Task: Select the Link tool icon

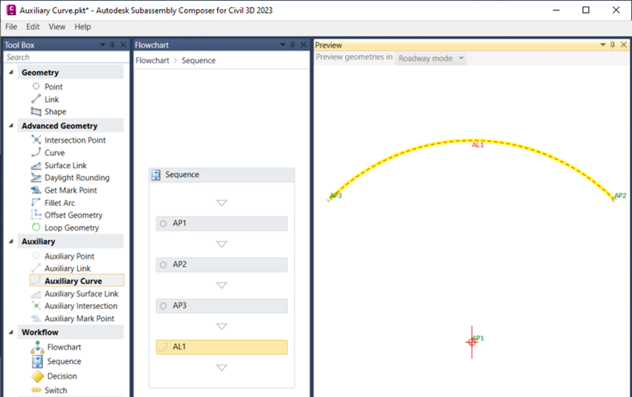Action: coord(36,99)
